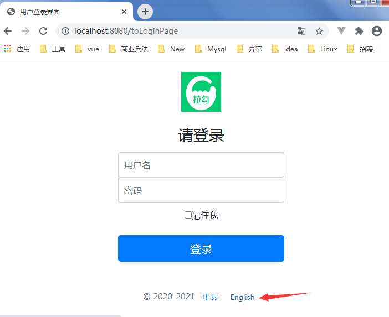Open the 工具 bookmark folder
This screenshot has height=317, width=389.
point(53,49)
